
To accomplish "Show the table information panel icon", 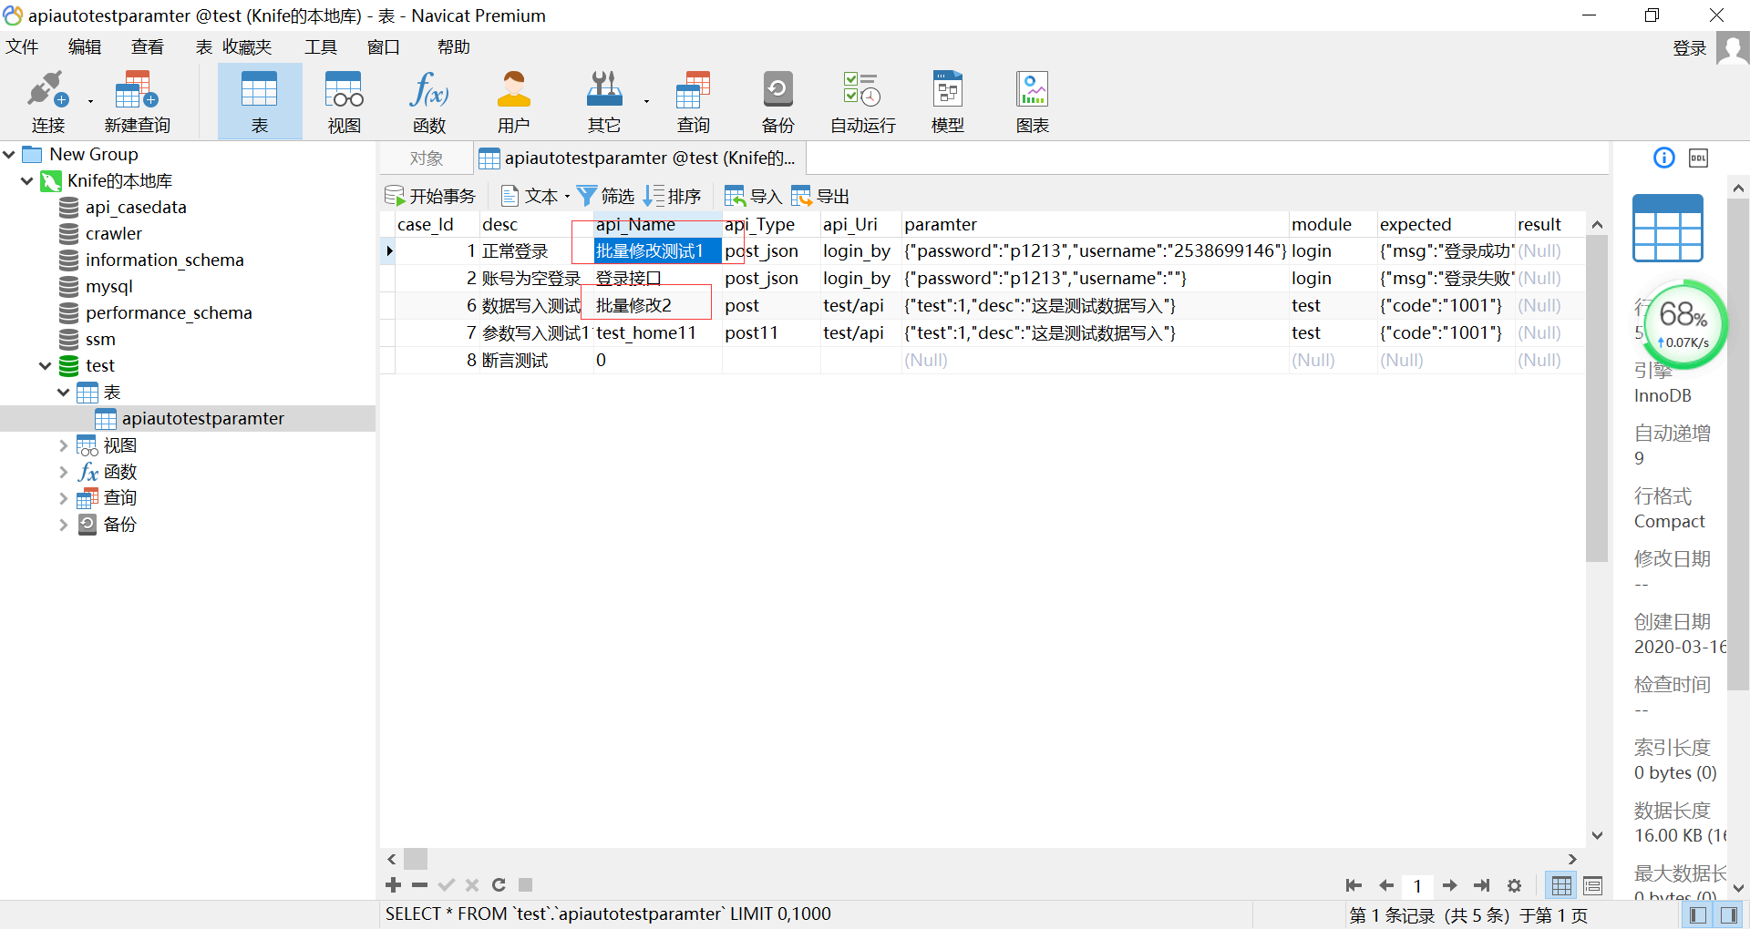I will 1664,158.
